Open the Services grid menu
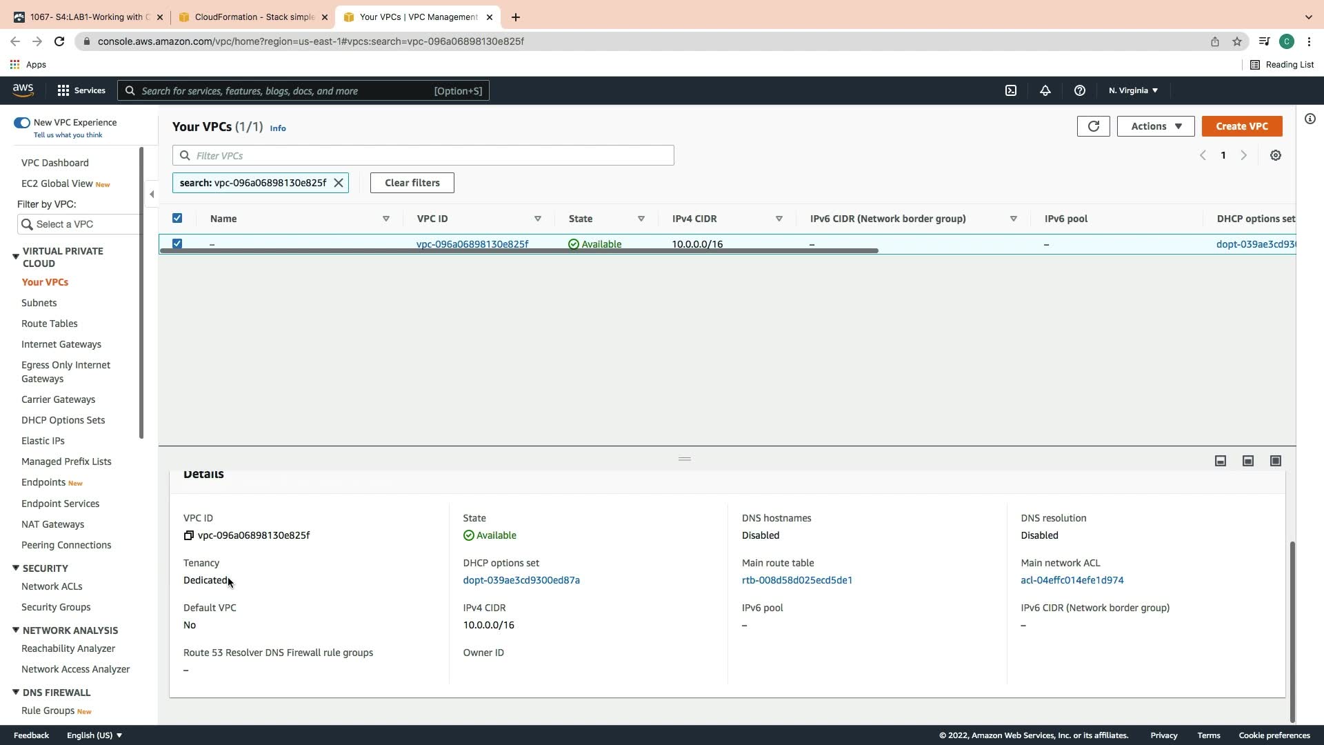Image resolution: width=1324 pixels, height=745 pixels. [x=63, y=90]
